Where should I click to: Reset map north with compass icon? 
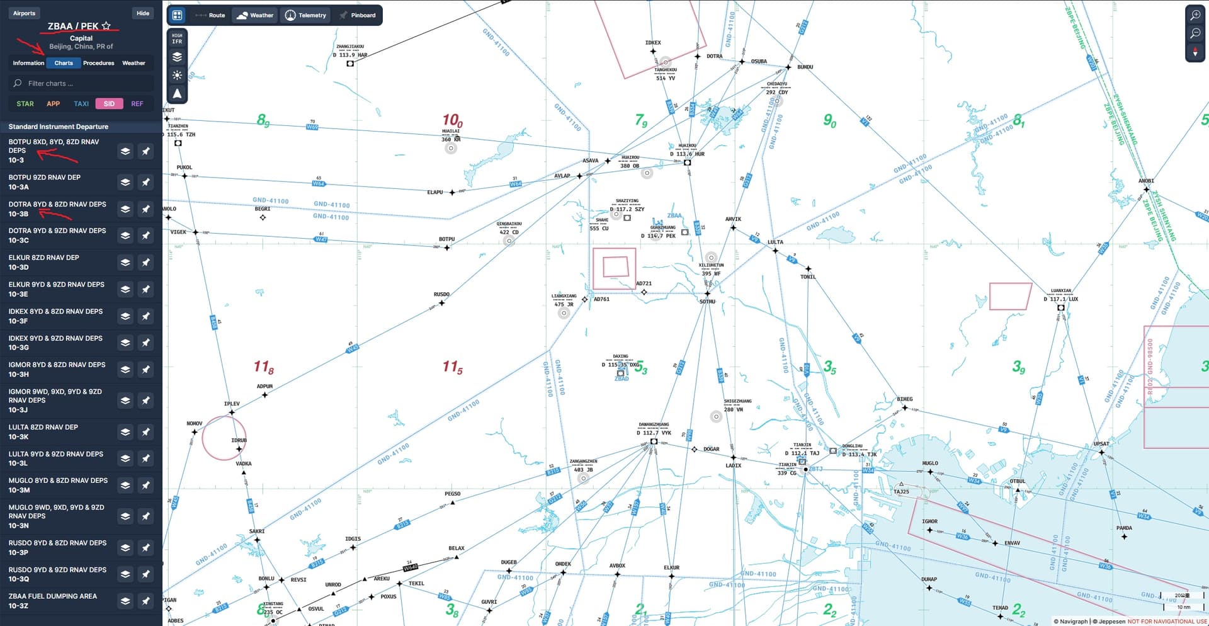click(1195, 52)
